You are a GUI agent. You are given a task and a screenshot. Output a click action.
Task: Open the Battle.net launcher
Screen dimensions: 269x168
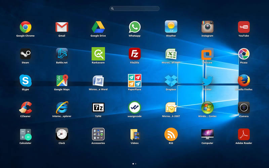click(62, 54)
